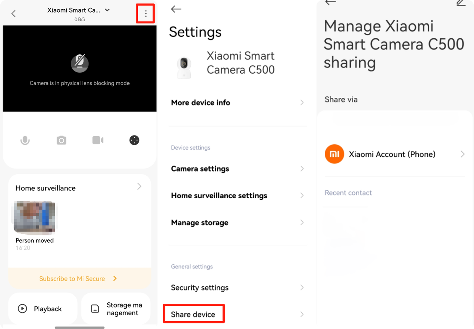Start recording with video camera icon

pos(98,140)
